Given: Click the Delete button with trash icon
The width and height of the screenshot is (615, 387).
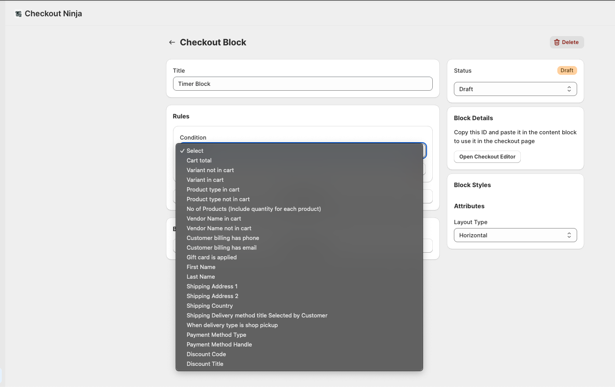Looking at the screenshot, I should click(x=567, y=42).
